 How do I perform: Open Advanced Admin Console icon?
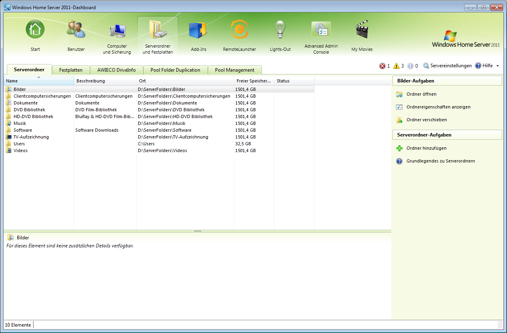click(321, 30)
